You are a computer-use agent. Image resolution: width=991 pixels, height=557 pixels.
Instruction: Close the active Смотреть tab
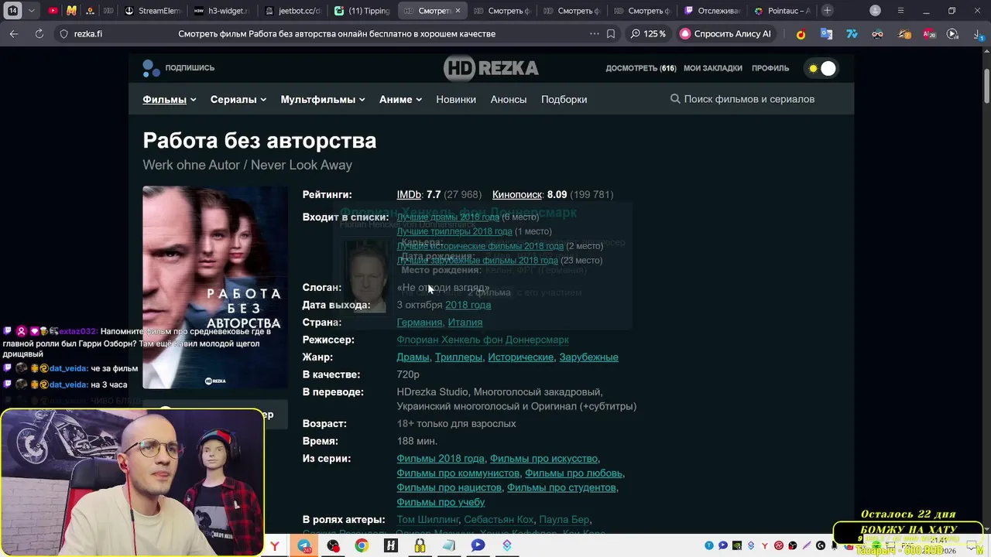(x=458, y=11)
